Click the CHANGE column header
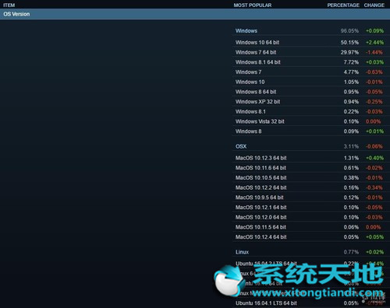 374,5
